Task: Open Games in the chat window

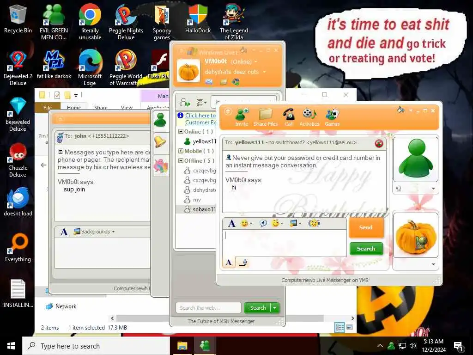Action: point(332,117)
